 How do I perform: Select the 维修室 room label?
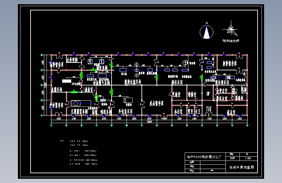point(192,95)
